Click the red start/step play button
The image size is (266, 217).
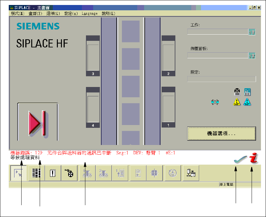tap(38, 122)
